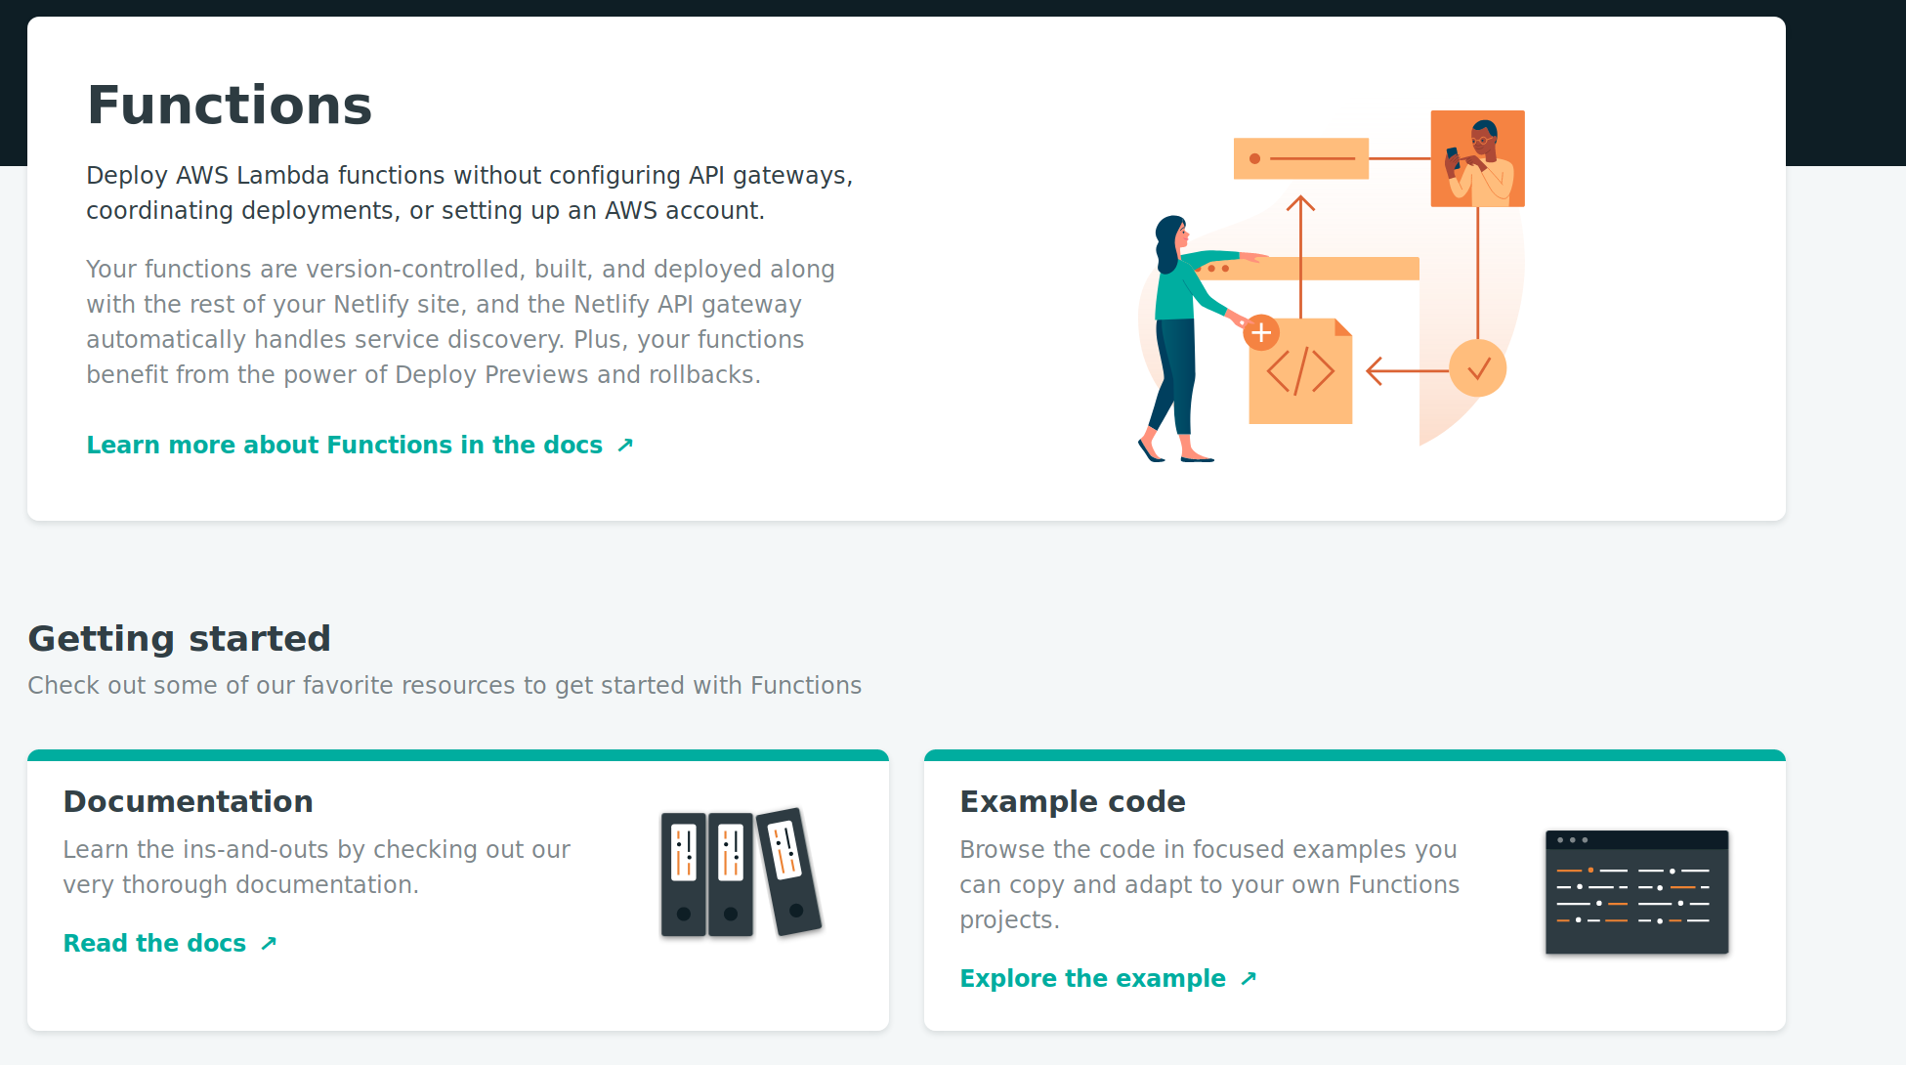The image size is (1906, 1065).
Task: Click arrow icon next to Explore the example
Action: pyautogui.click(x=1249, y=979)
